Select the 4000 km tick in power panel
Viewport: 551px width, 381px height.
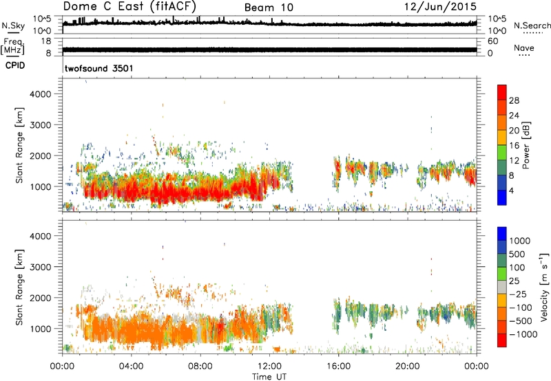tap(41, 94)
